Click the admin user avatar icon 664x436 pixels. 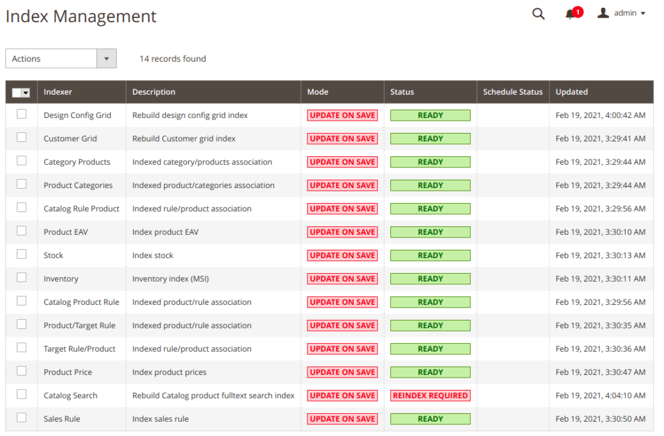[x=604, y=13]
